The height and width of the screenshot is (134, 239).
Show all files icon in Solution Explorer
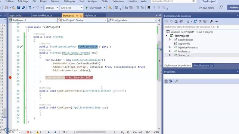[x=205, y=22]
